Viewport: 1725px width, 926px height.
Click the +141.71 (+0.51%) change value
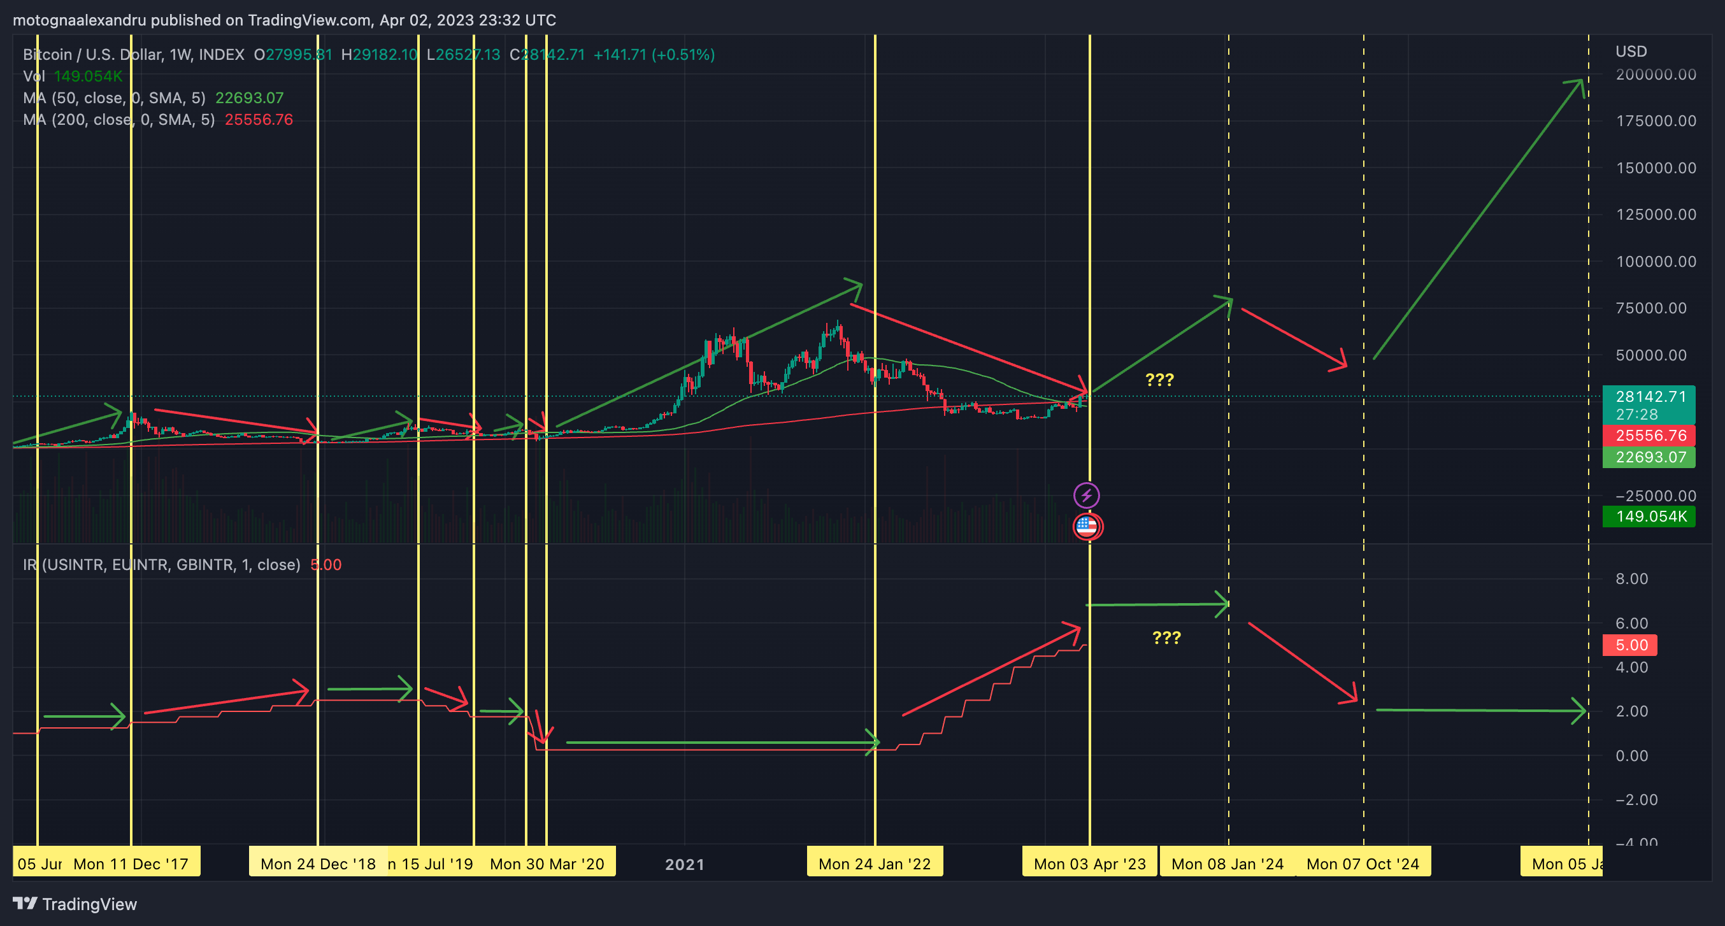coord(654,54)
